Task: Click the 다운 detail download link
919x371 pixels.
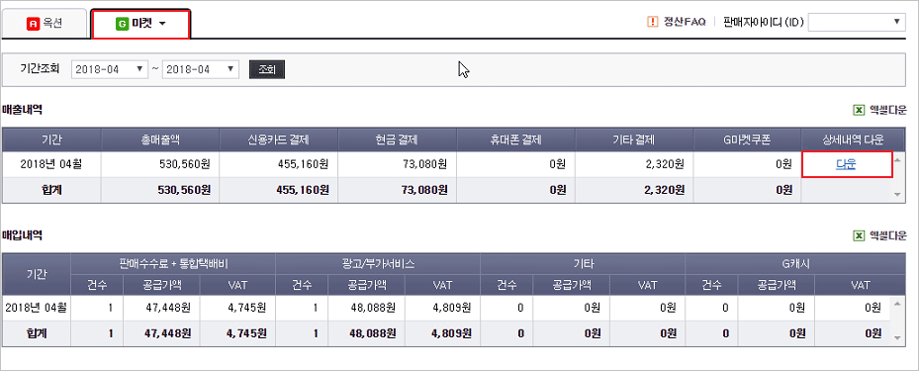Action: 846,164
